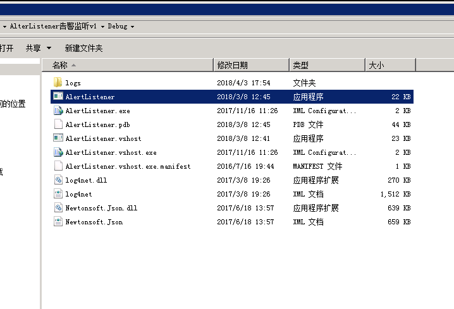Sort by the 大小 column header

click(390, 65)
